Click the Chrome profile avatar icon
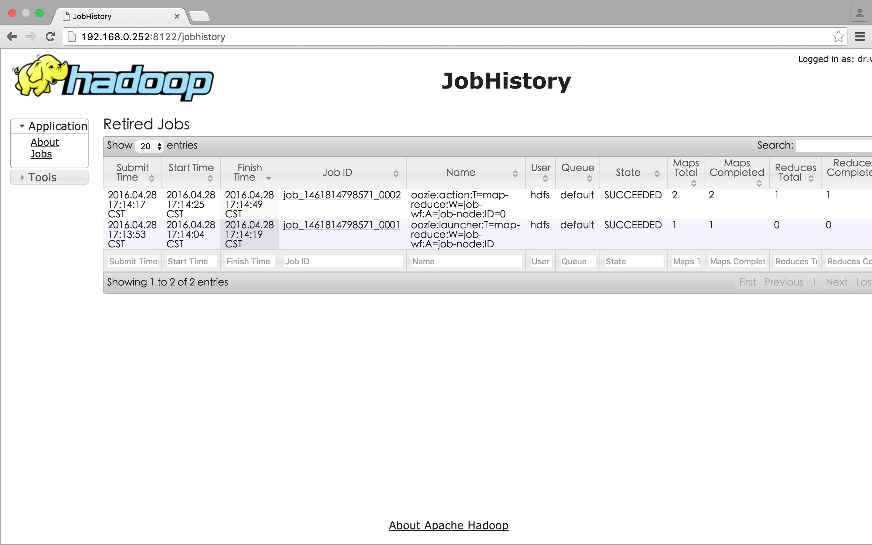This screenshot has width=872, height=545. (859, 13)
